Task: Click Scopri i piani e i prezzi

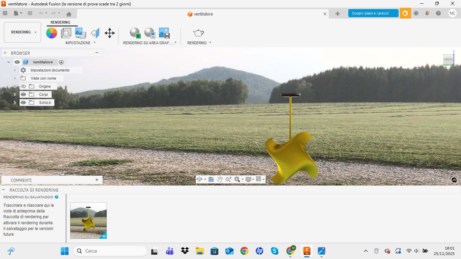Action: tap(373, 13)
